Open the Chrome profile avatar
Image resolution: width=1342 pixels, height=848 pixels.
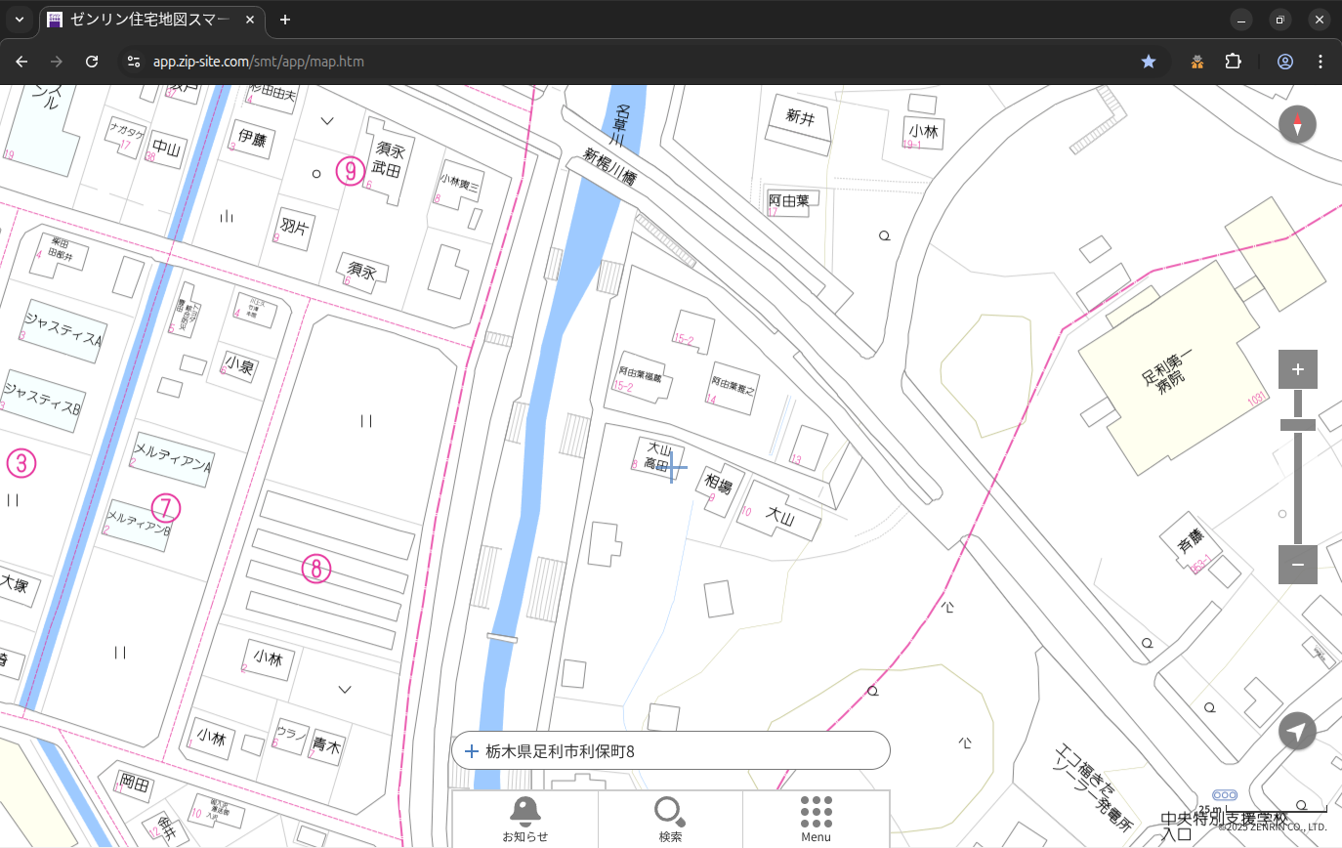point(1284,62)
